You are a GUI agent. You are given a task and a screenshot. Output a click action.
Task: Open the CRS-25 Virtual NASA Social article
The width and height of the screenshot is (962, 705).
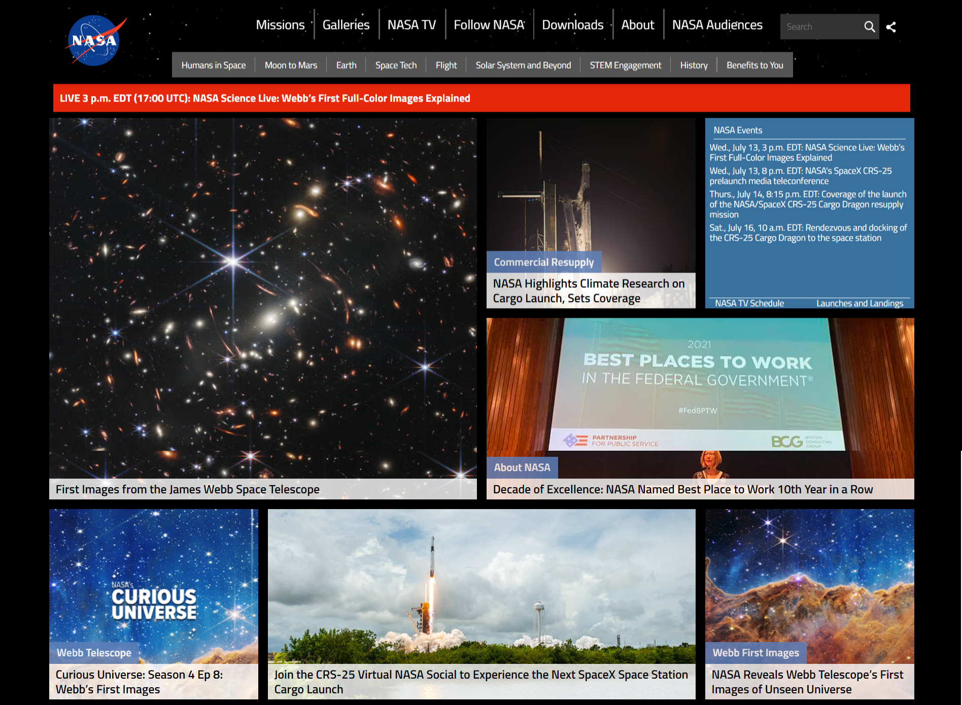point(481,682)
